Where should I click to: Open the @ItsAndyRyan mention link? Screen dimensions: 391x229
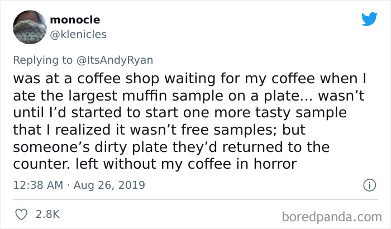115,60
